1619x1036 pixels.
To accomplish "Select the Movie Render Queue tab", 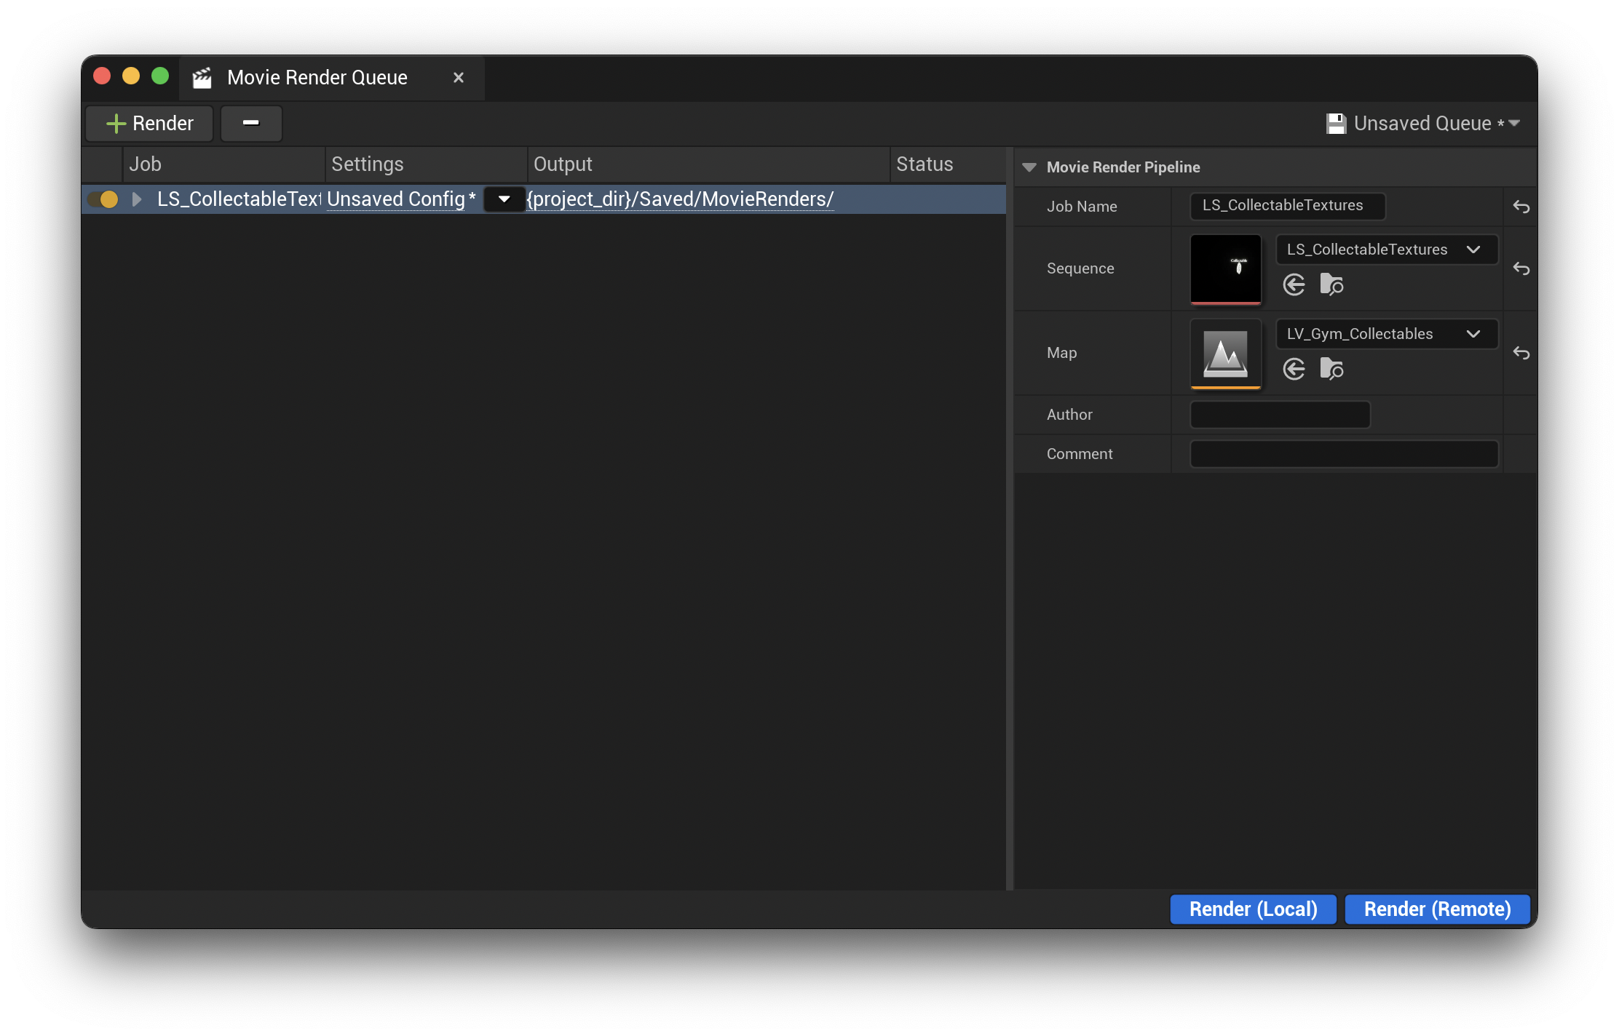I will tap(316, 77).
